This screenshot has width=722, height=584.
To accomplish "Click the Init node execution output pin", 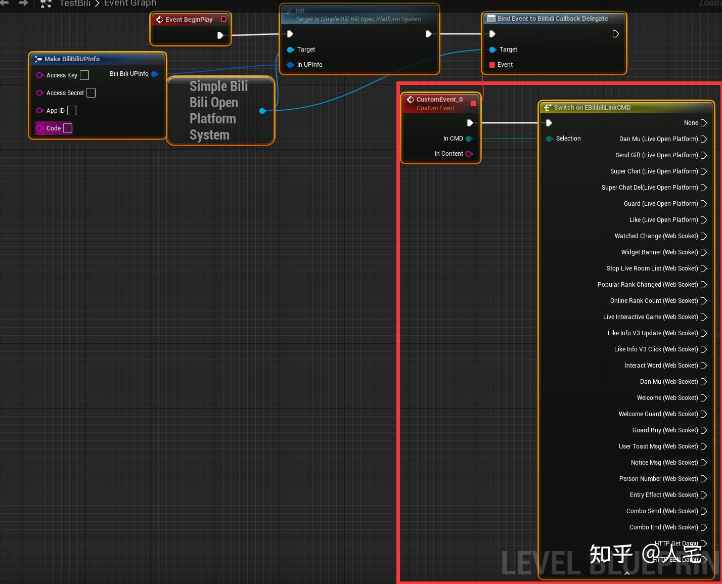I will [x=428, y=34].
